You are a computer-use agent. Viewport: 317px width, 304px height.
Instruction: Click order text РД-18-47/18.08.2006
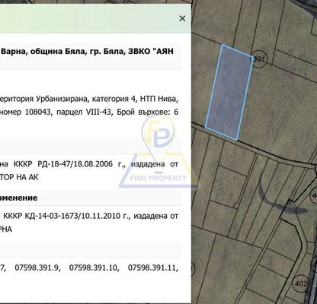[x=75, y=164]
